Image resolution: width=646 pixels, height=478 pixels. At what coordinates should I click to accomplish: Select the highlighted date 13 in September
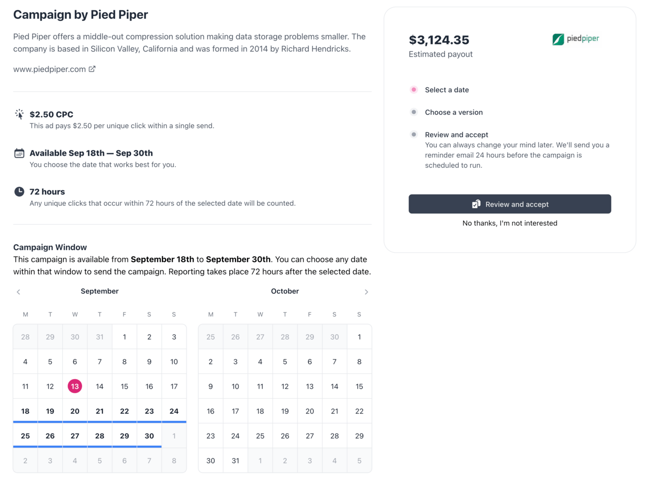coord(75,386)
